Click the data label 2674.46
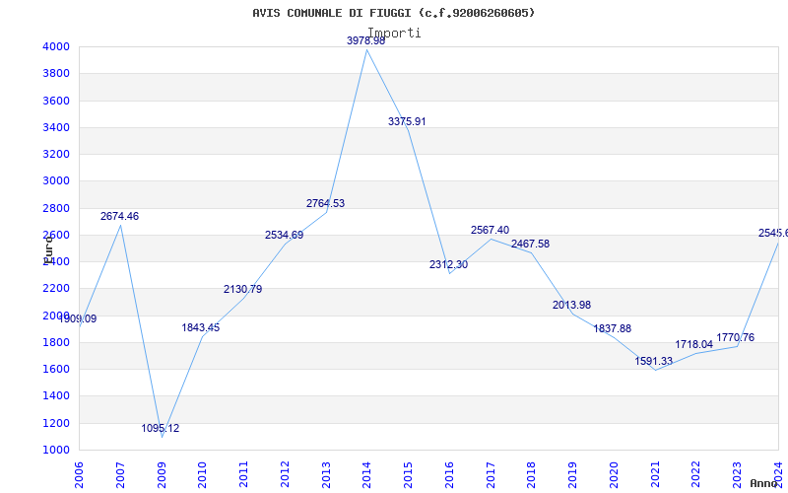The image size is (788, 493). [x=119, y=216]
